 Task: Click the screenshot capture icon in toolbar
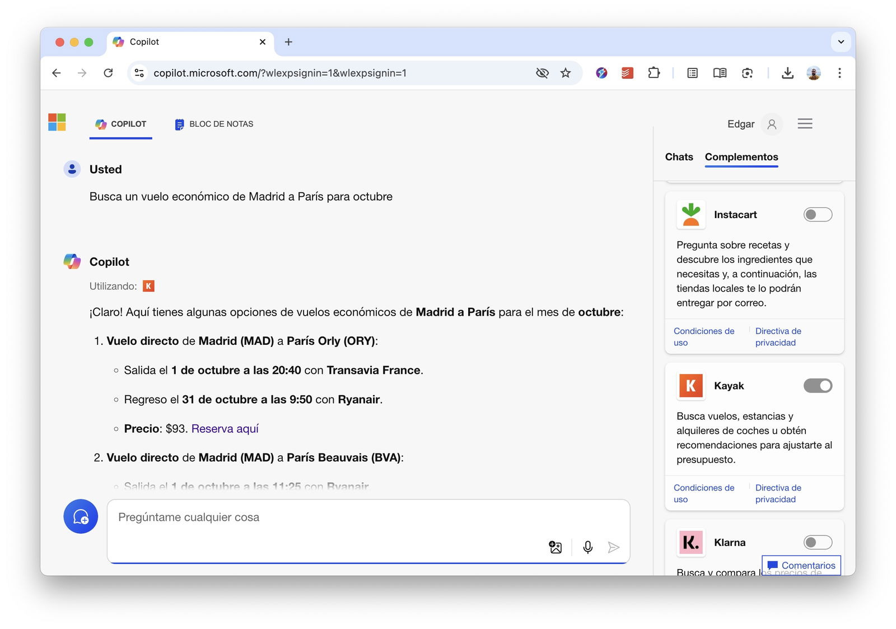tap(747, 73)
